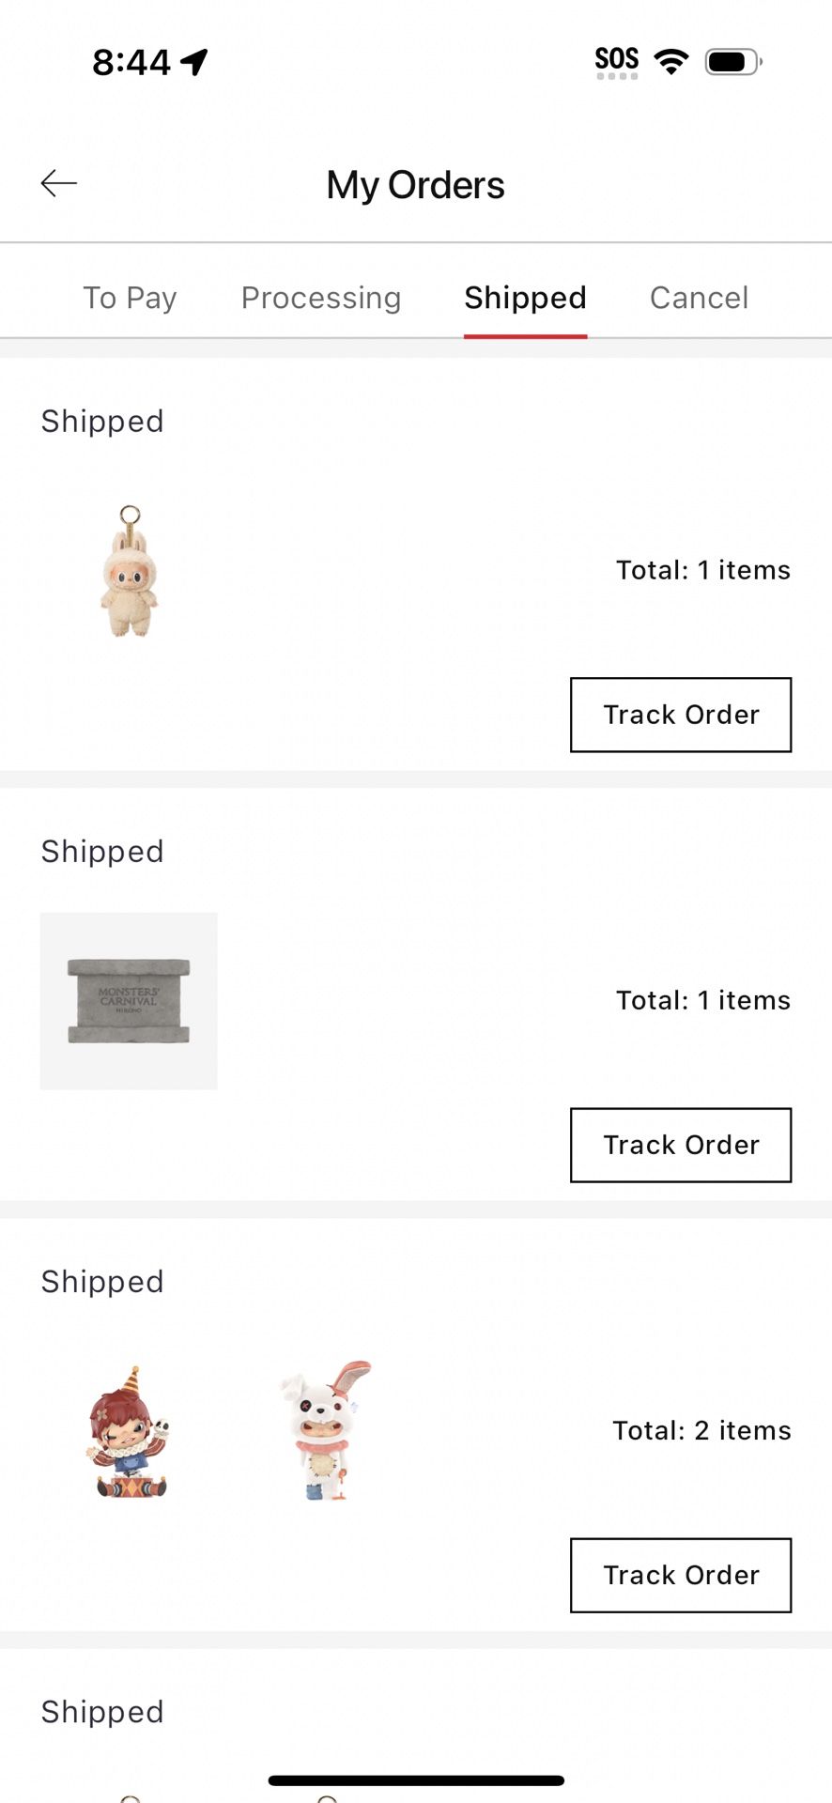The height and width of the screenshot is (1803, 832).
Task: Open the white rabbit figure thumbnail
Action: click(326, 1431)
